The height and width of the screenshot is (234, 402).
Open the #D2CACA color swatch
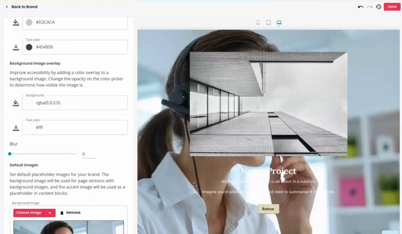(29, 22)
